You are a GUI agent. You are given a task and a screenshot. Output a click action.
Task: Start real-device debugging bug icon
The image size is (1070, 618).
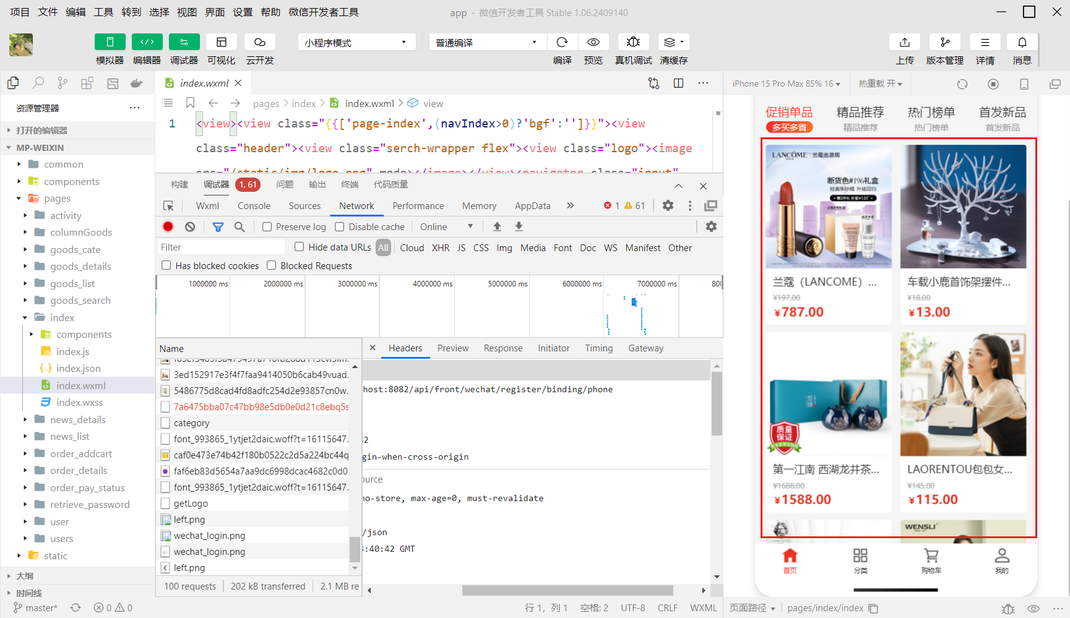633,42
